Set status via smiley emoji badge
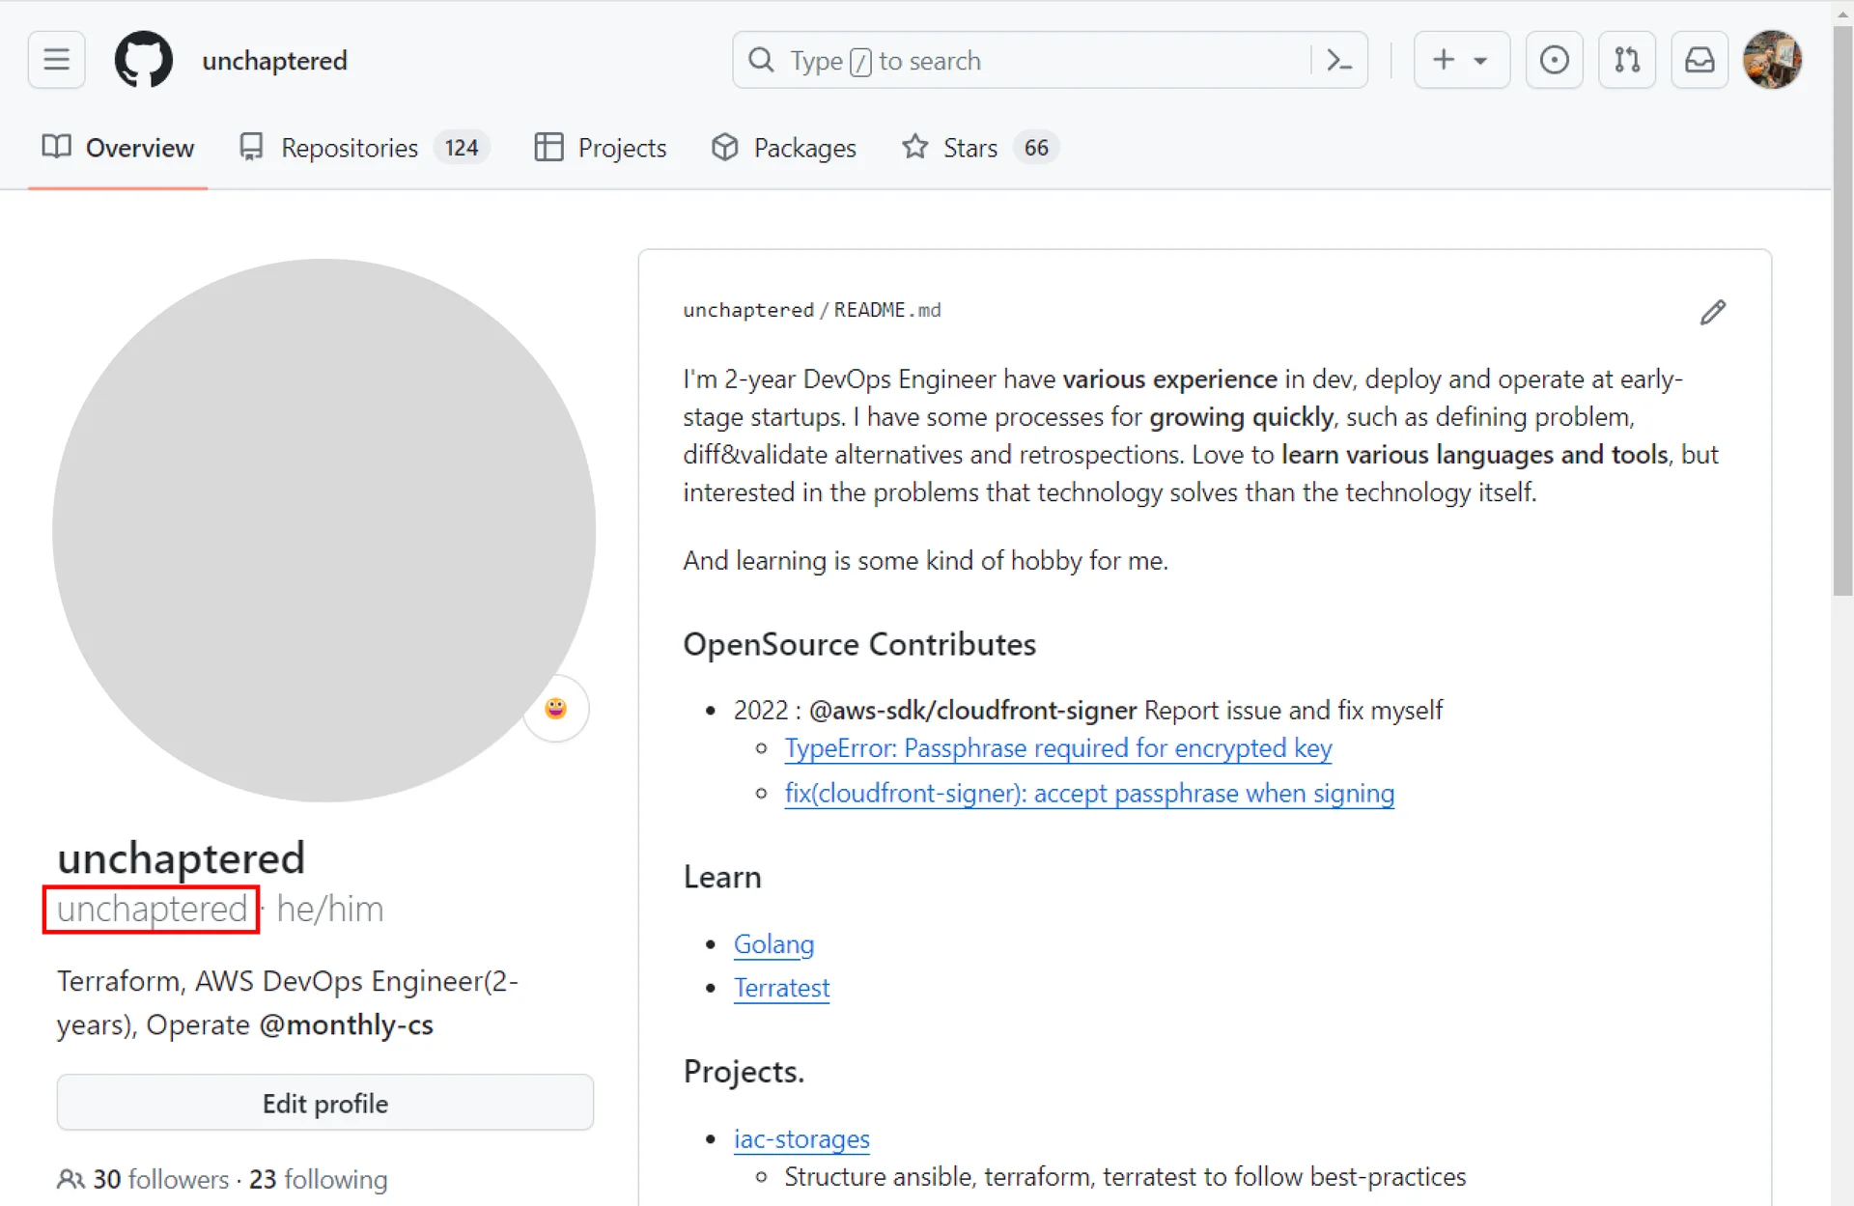Image resolution: width=1854 pixels, height=1206 pixels. coord(555,708)
